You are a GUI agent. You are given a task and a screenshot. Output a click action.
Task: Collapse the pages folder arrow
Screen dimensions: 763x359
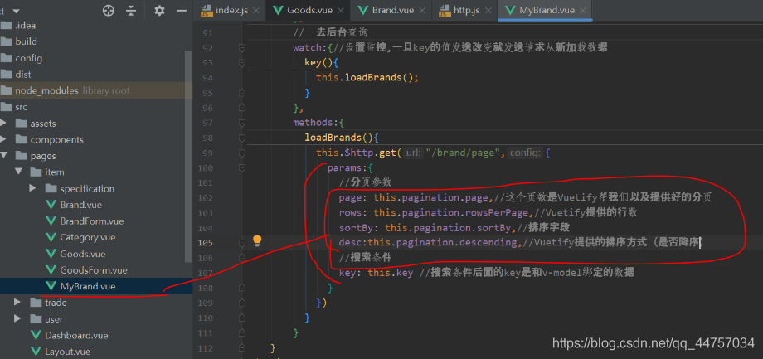click(3, 156)
